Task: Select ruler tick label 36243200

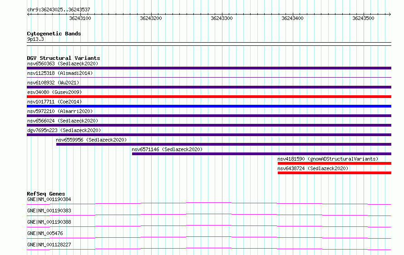Action: (151, 18)
